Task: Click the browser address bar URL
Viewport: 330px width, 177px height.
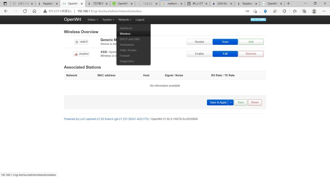Action: (x=109, y=11)
